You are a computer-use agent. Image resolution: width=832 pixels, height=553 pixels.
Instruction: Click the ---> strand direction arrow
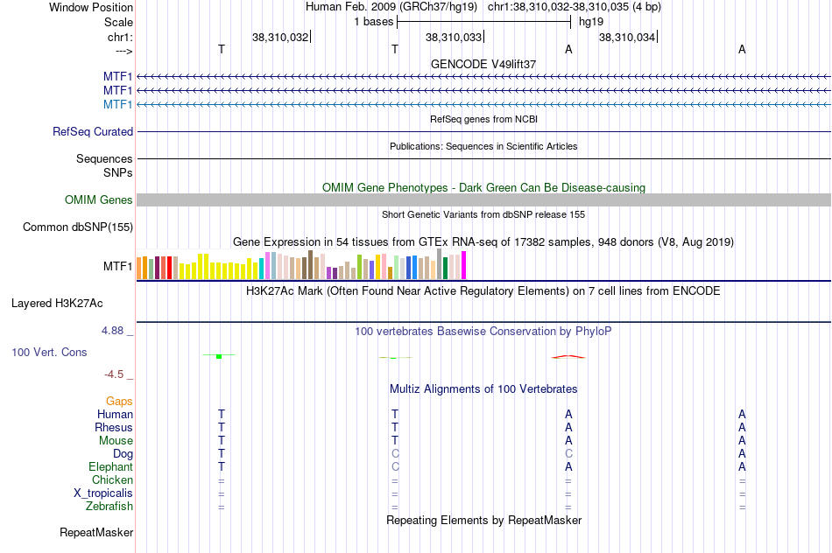pyautogui.click(x=123, y=51)
